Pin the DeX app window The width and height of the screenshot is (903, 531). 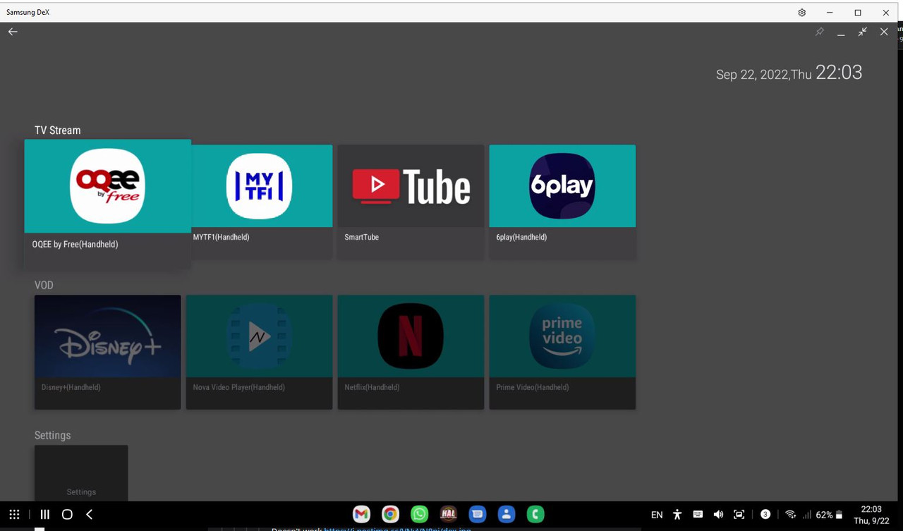[x=820, y=32]
